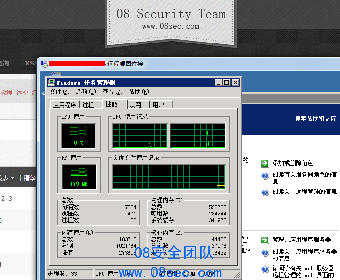Open the 选项(O) menu
This screenshot has height=280, width=340.
[85, 92]
